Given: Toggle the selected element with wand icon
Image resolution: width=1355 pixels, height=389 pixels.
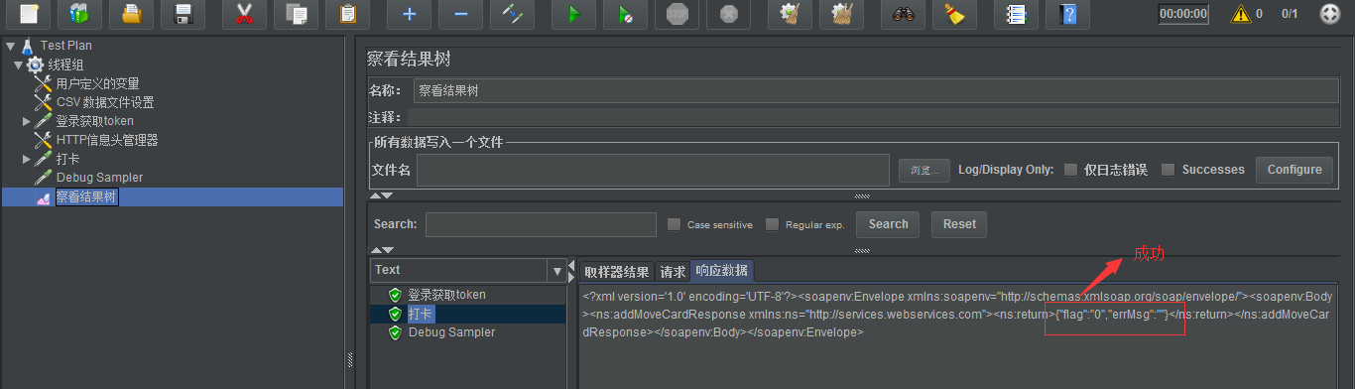Looking at the screenshot, I should [512, 14].
